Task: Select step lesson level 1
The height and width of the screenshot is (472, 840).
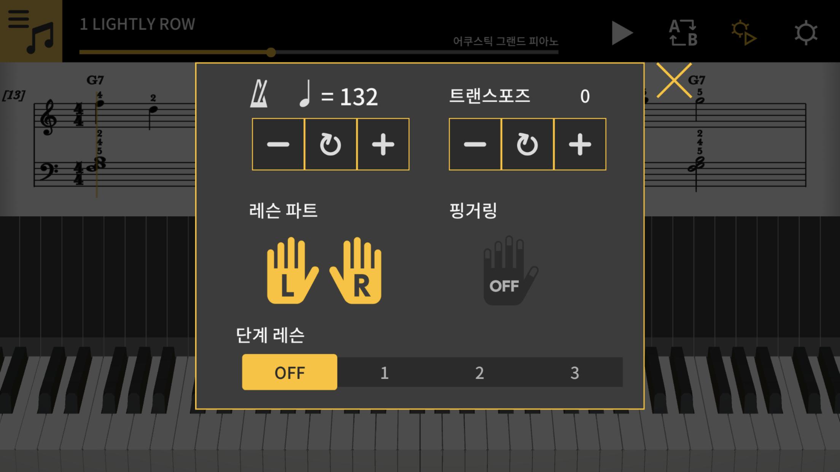Action: (385, 372)
